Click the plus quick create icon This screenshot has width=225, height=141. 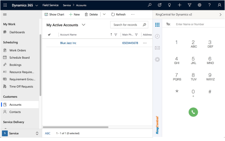point(179,5)
